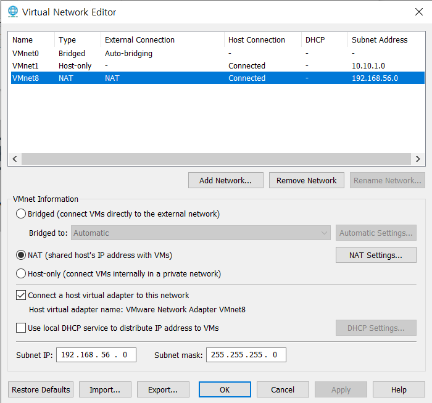432x403 pixels.
Task: Open the Bridged to Automatic dropdown
Action: [x=201, y=233]
